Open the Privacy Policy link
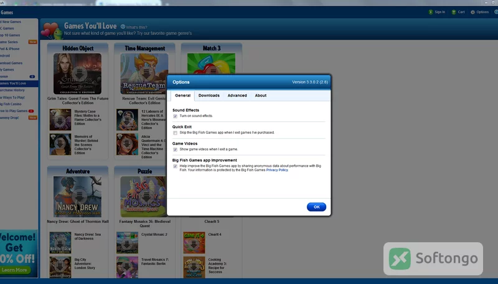The height and width of the screenshot is (284, 498). [x=277, y=170]
